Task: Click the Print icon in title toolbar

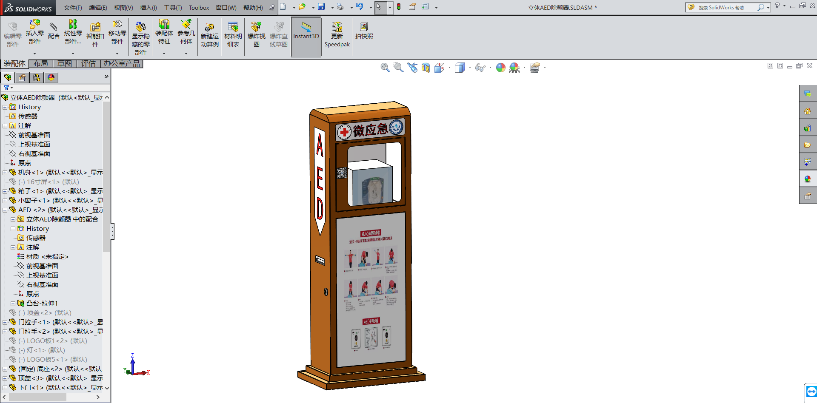Action: (340, 7)
